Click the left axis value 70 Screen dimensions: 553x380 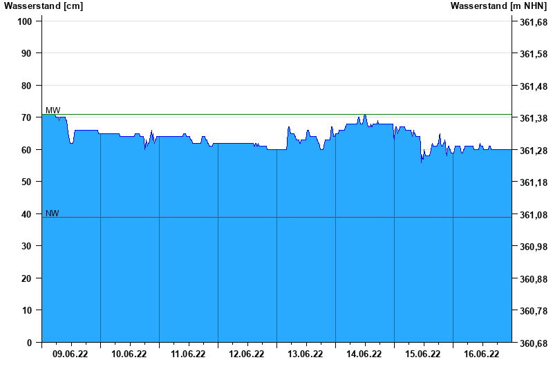[x=26, y=117]
